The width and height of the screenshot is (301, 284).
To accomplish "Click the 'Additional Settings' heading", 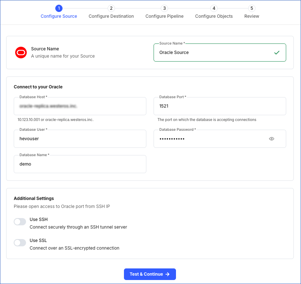I will click(x=34, y=199).
